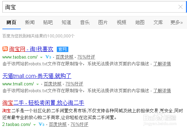Screen dimensions: 187x130
Task: Click the orange Taobao logo icon
Action: pyautogui.click(x=5, y=49)
